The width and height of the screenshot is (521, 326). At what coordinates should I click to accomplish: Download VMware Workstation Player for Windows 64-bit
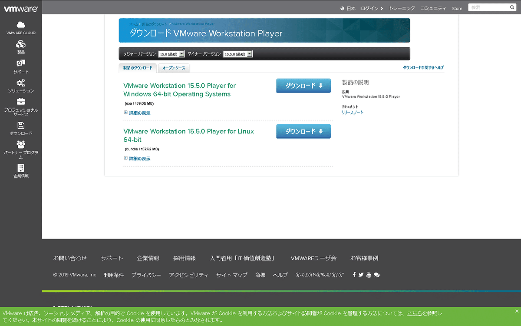tap(303, 86)
